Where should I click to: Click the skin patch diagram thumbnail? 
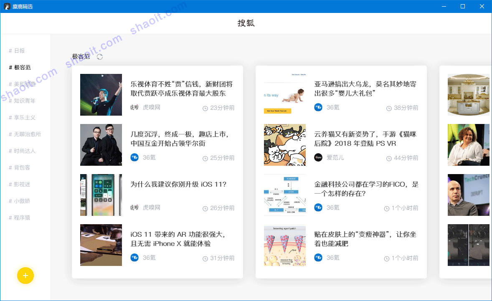point(284,245)
